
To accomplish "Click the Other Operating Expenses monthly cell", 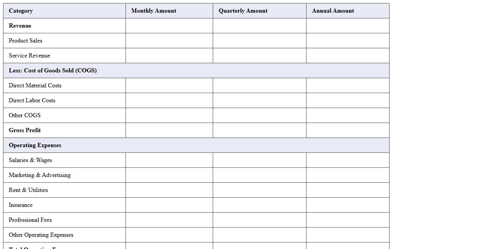I will 169,235.
